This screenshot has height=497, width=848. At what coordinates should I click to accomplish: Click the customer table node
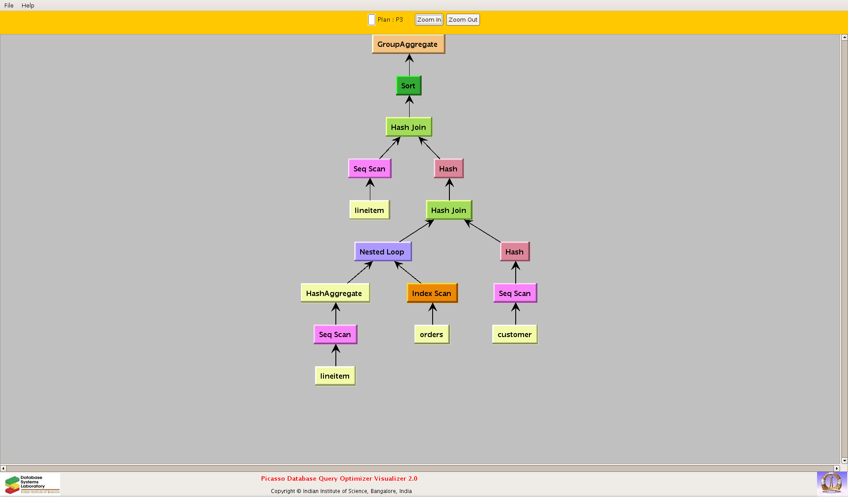[x=514, y=334]
